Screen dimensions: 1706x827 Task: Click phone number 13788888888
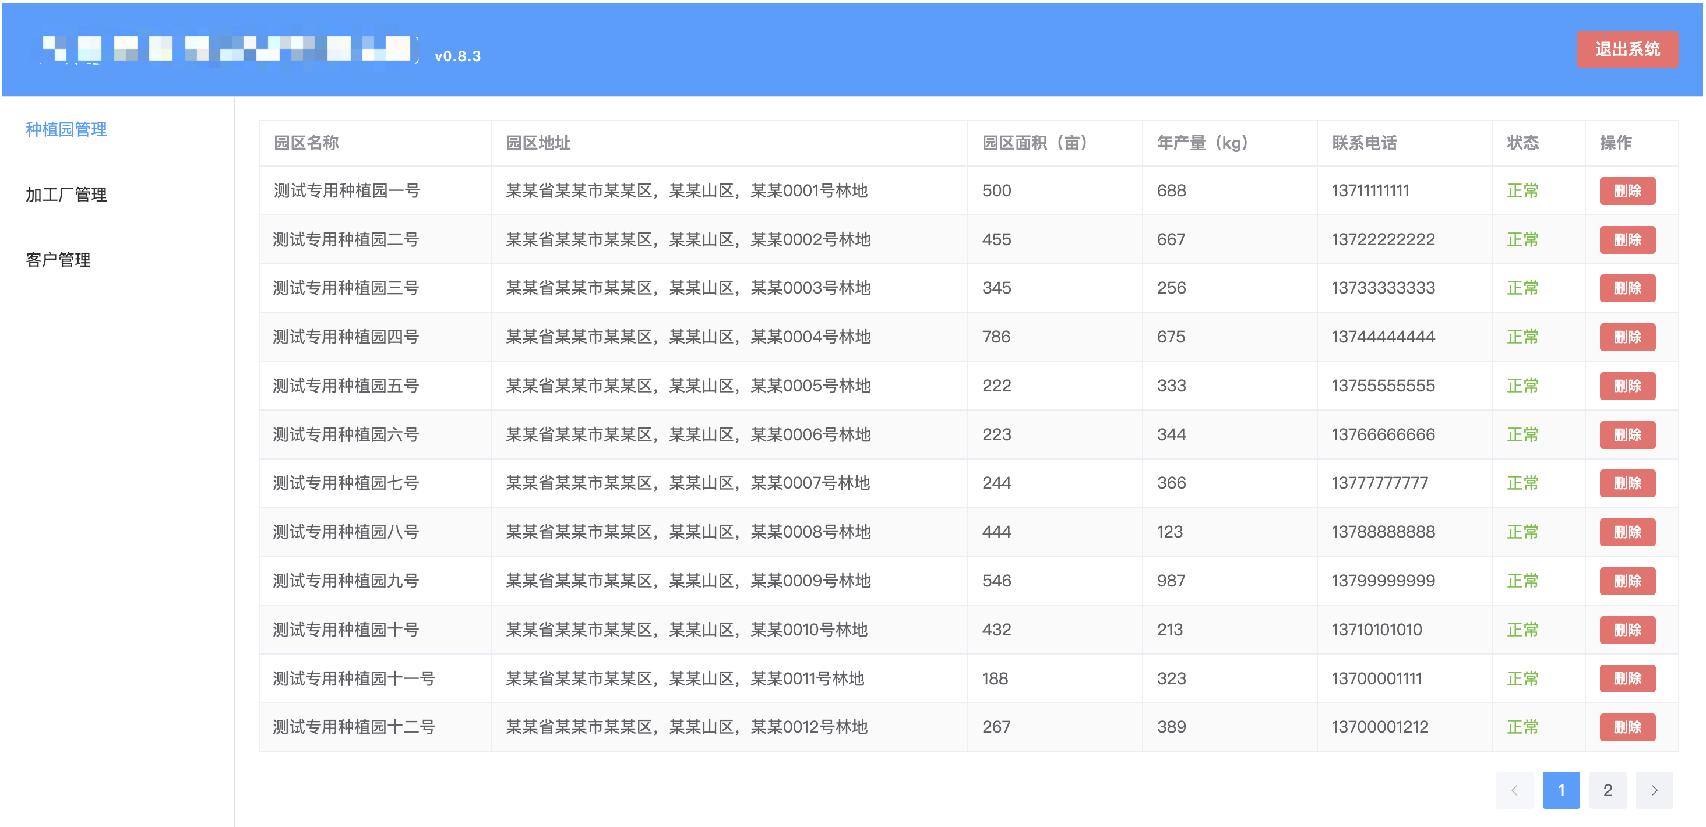click(x=1383, y=532)
